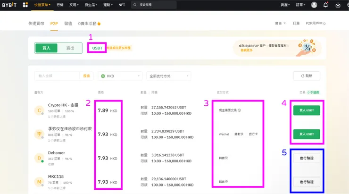
Task: Open the Bybit logo home link
Action: click(9, 5)
